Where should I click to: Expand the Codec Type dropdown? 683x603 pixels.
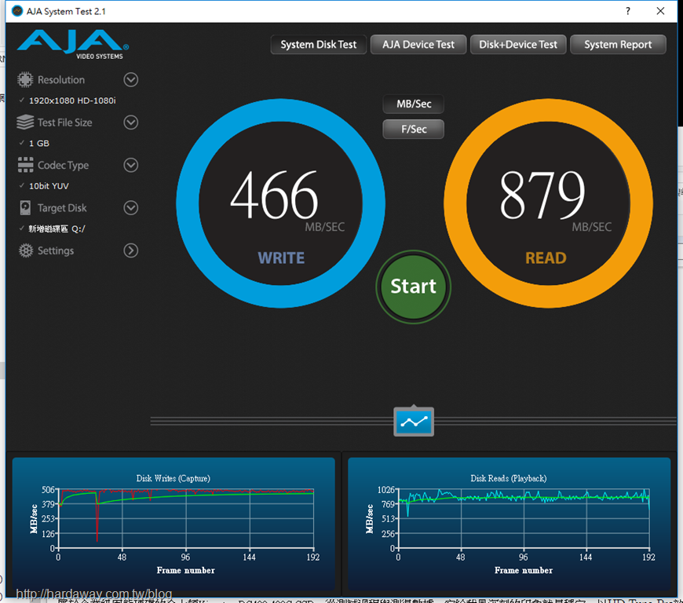tap(130, 165)
